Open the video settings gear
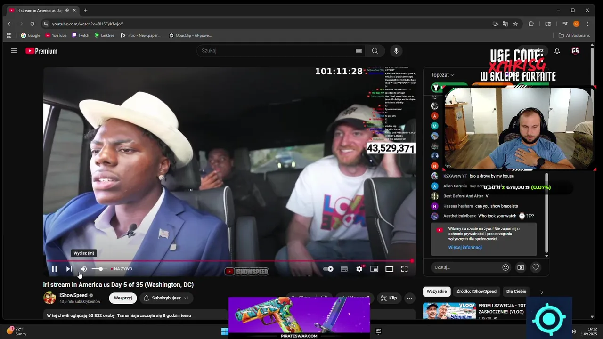 click(359, 269)
